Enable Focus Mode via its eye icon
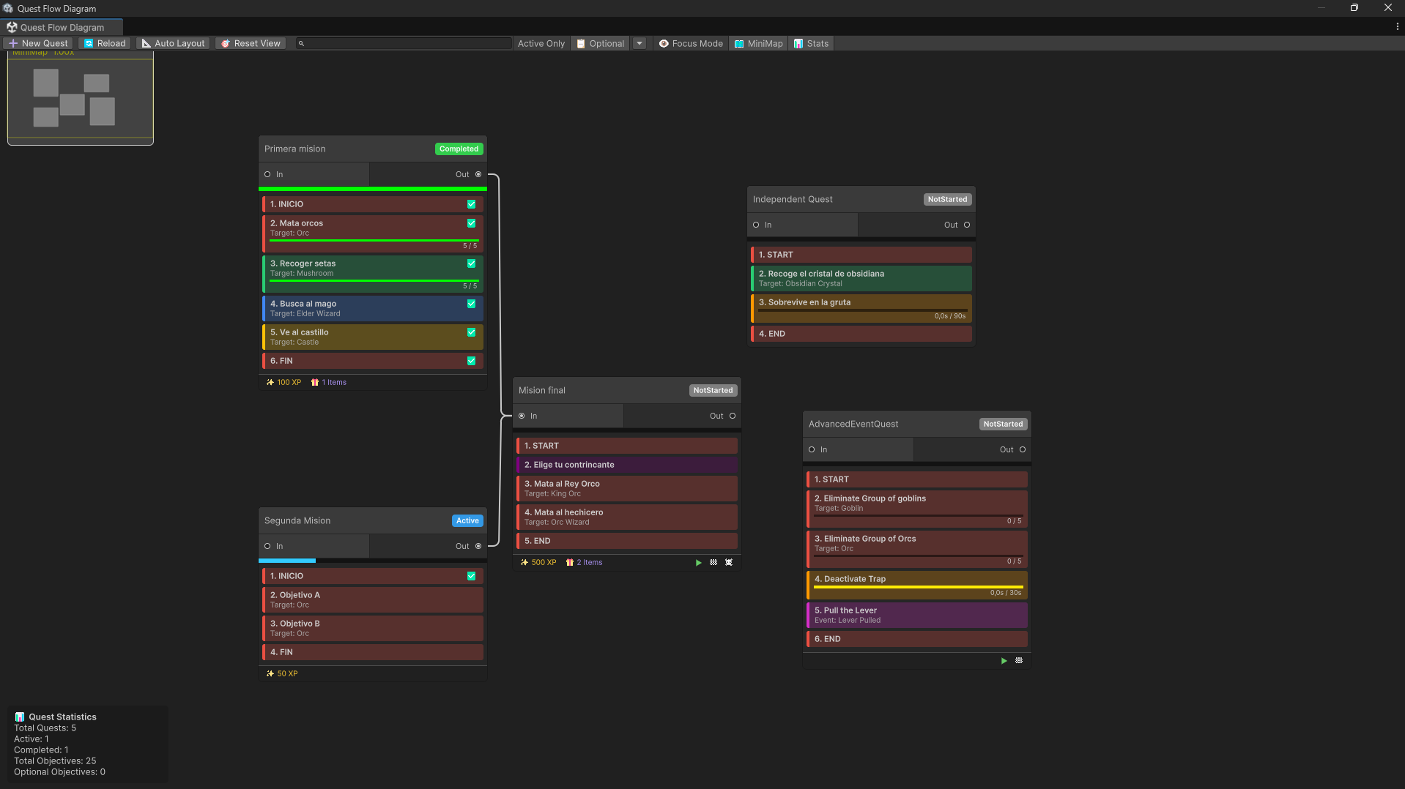The image size is (1405, 789). (663, 43)
